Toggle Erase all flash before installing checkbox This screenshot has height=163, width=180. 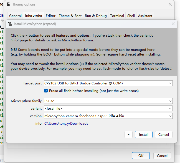(46, 91)
